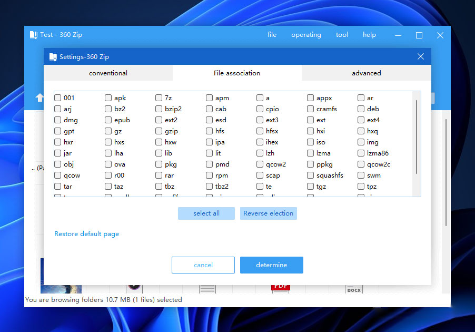The height and width of the screenshot is (332, 475).
Task: Open the tool menu
Action: (342, 35)
